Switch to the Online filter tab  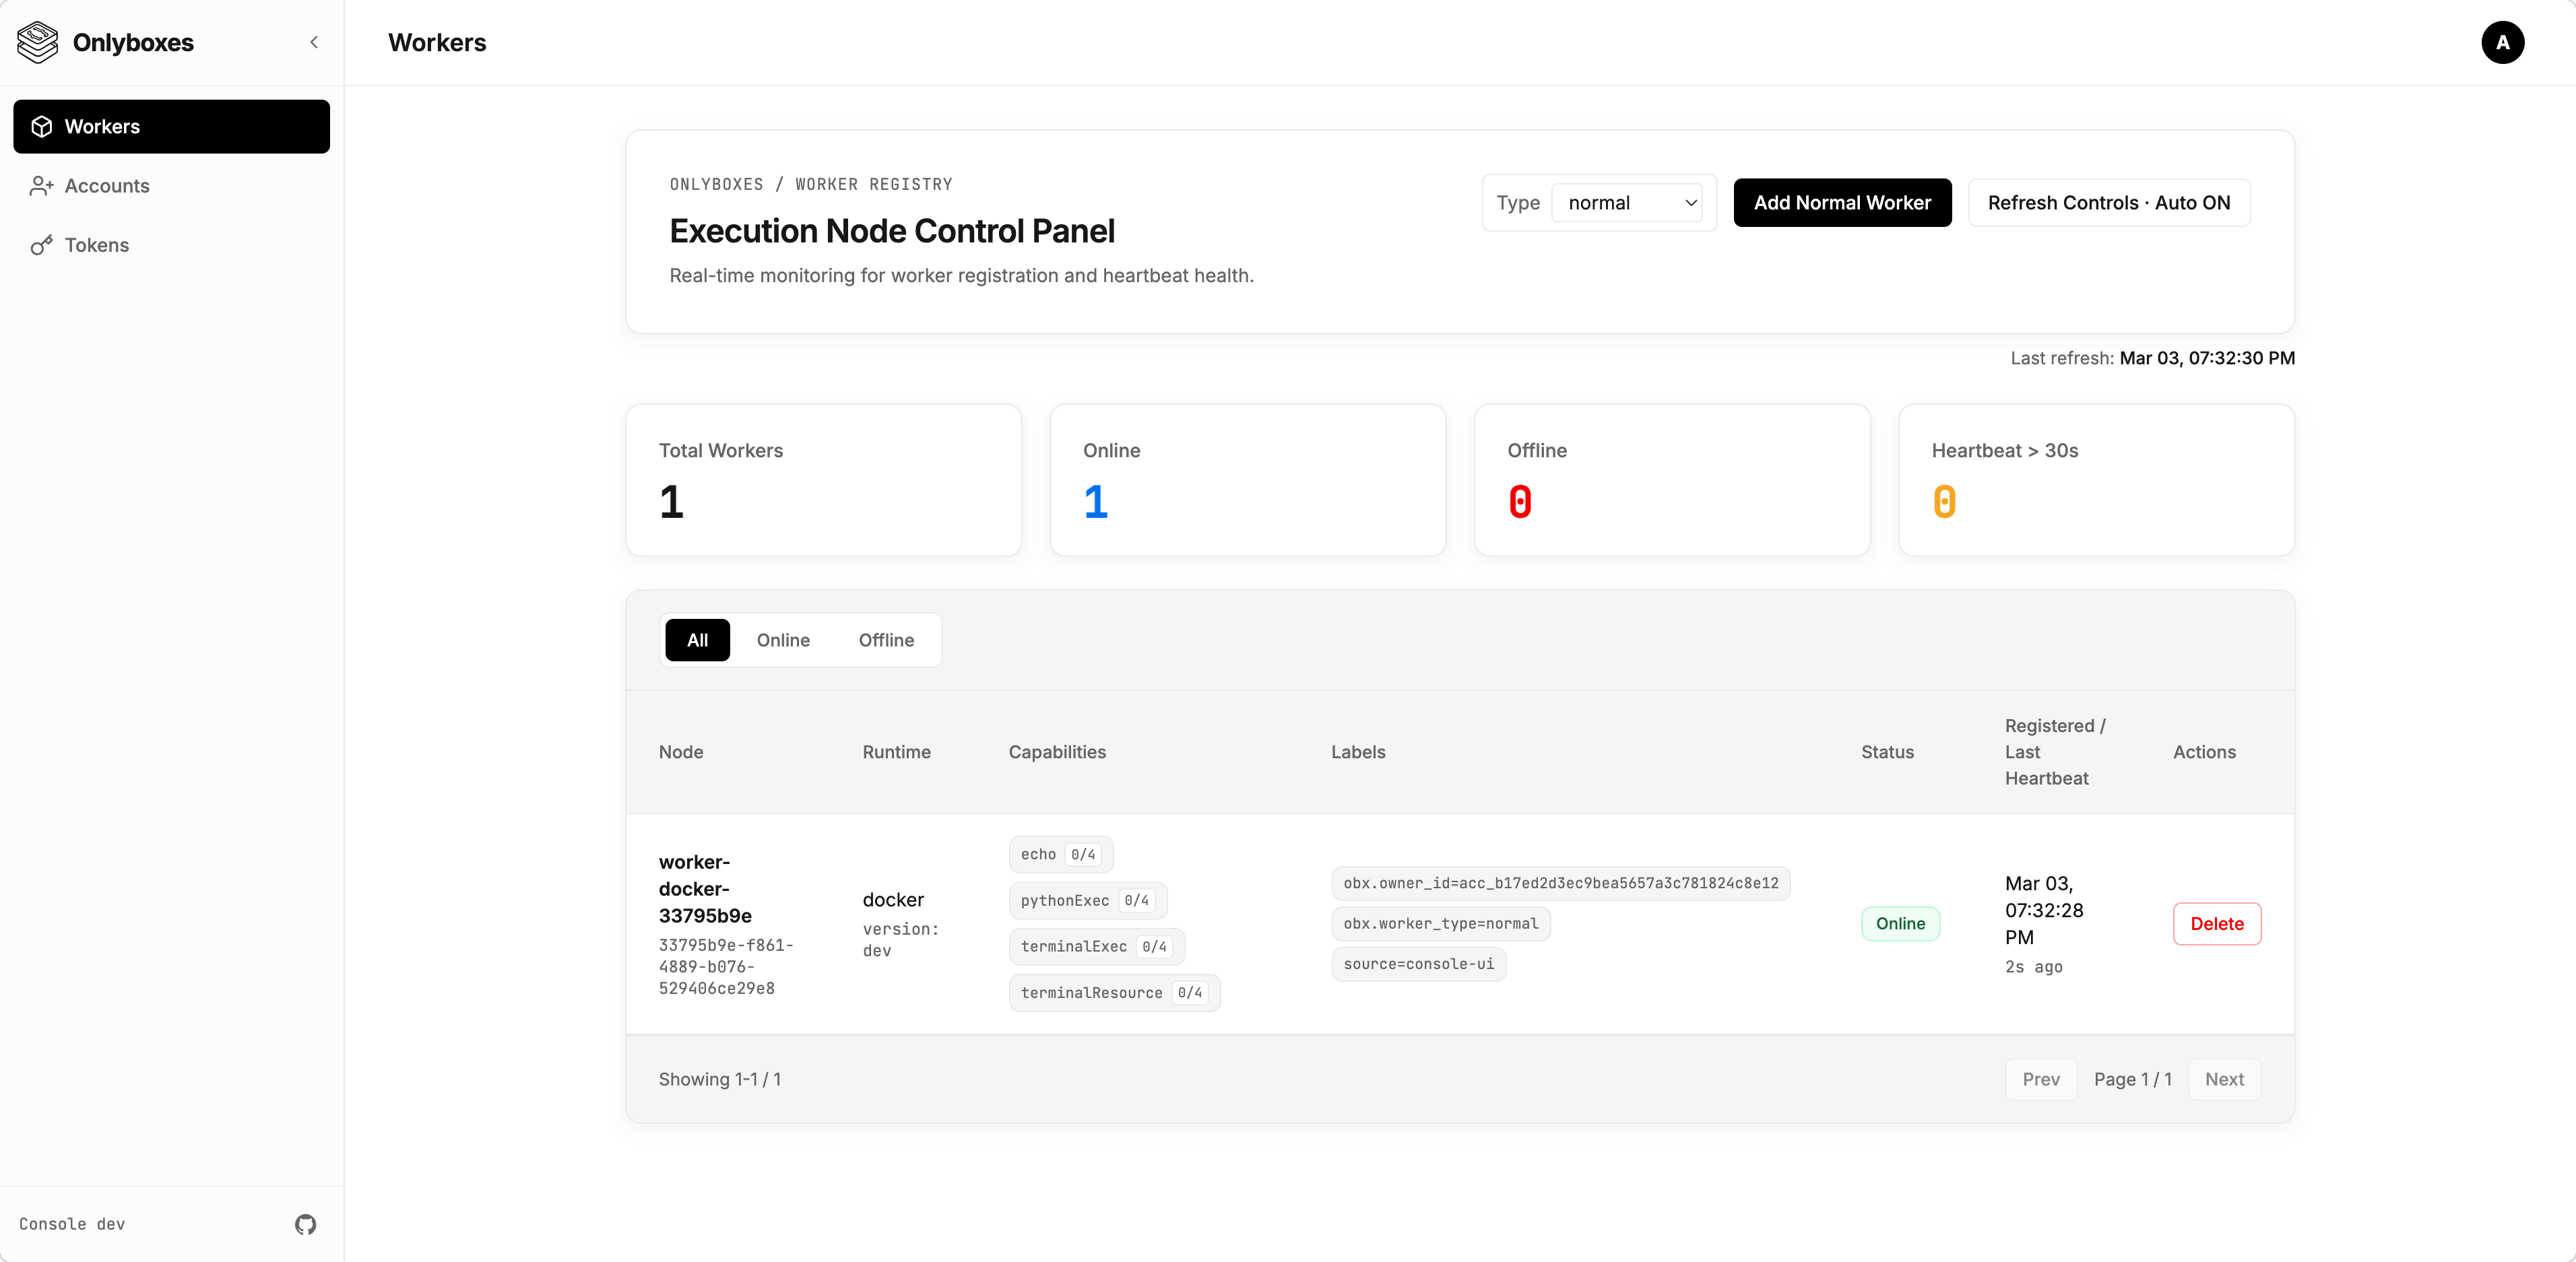click(783, 640)
